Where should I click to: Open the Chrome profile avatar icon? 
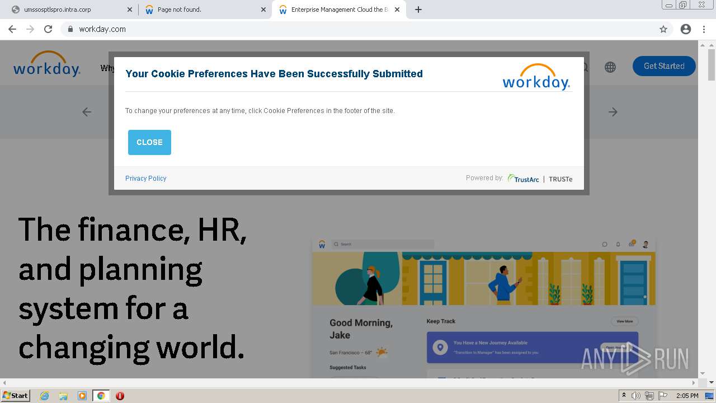pos(686,29)
